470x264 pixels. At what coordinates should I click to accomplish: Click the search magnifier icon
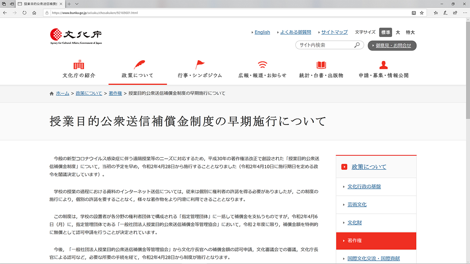(357, 45)
